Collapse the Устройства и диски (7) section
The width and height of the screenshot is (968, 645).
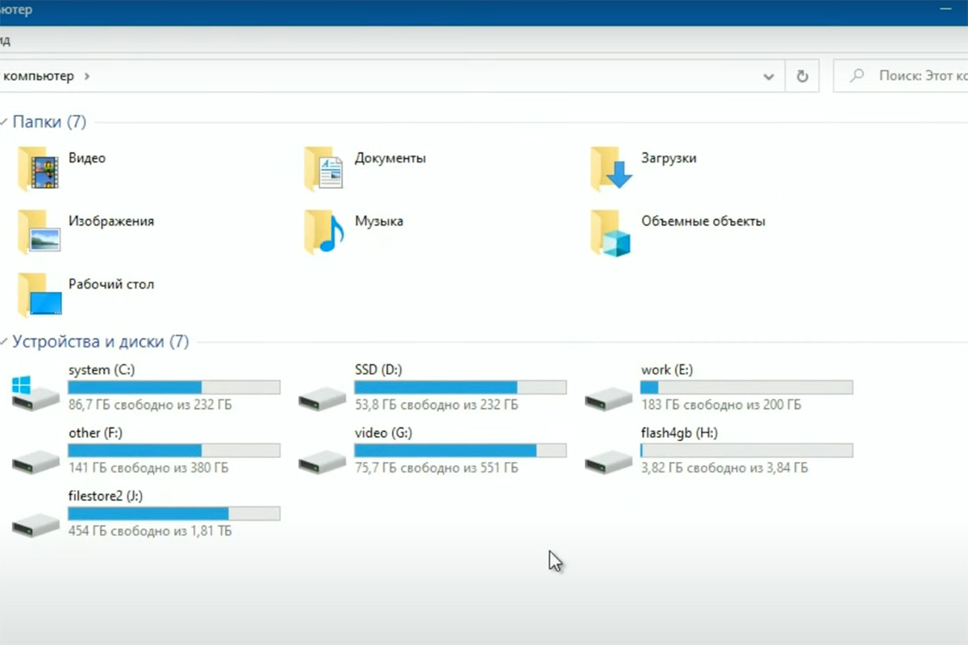click(x=4, y=342)
